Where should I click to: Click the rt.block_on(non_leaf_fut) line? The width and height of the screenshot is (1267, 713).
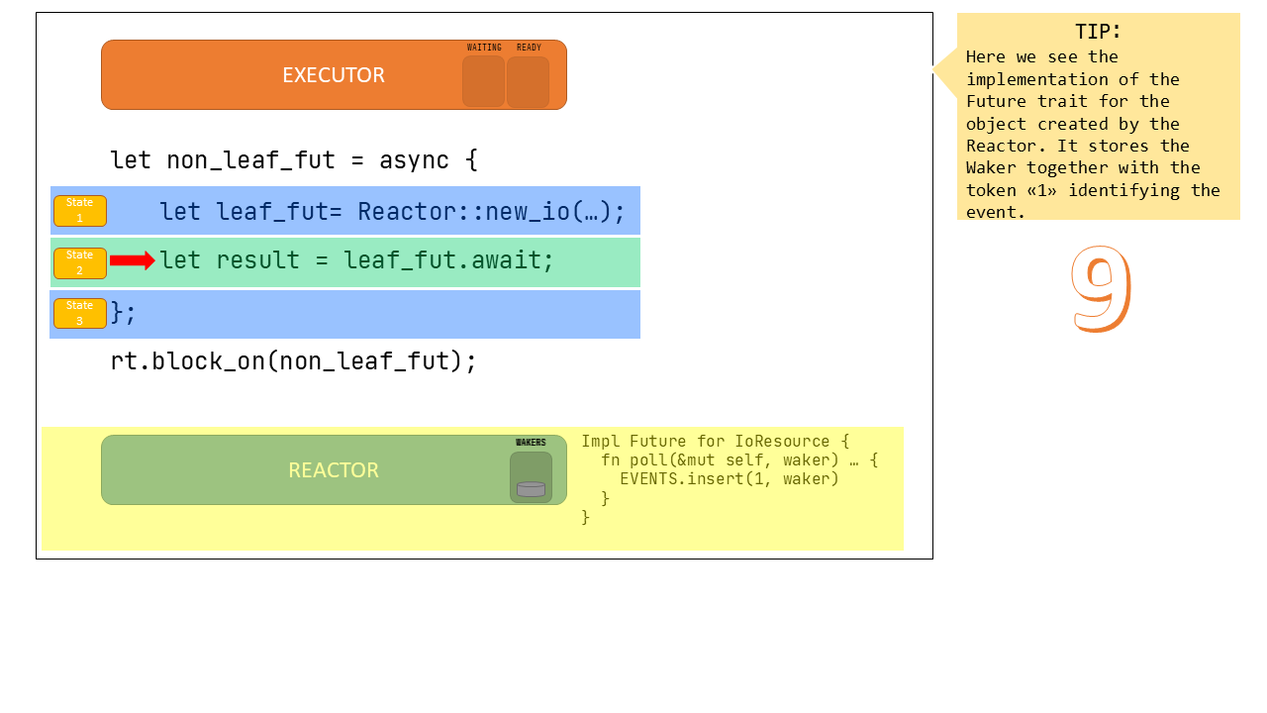pyautogui.click(x=293, y=360)
